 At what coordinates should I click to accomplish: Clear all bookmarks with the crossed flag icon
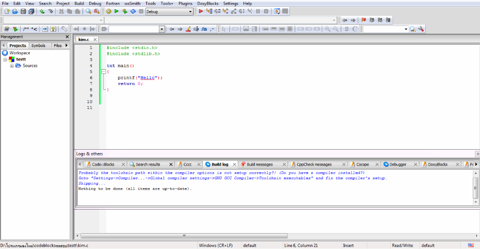click(x=388, y=20)
